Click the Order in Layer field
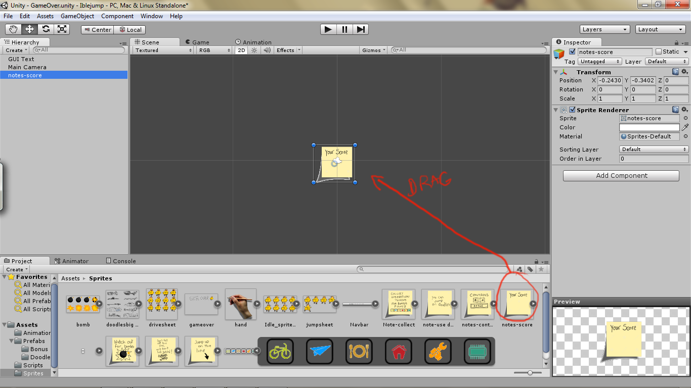Screen dimensions: 691x388 click(654, 159)
